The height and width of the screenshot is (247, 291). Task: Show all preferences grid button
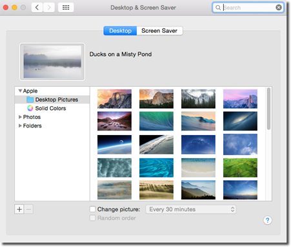click(x=66, y=8)
